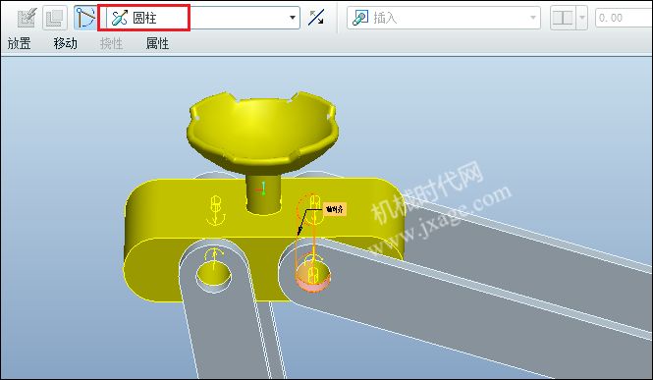This screenshot has height=380, width=653.
Task: Open the 插入 constraint type dropdown
Action: click(x=444, y=18)
